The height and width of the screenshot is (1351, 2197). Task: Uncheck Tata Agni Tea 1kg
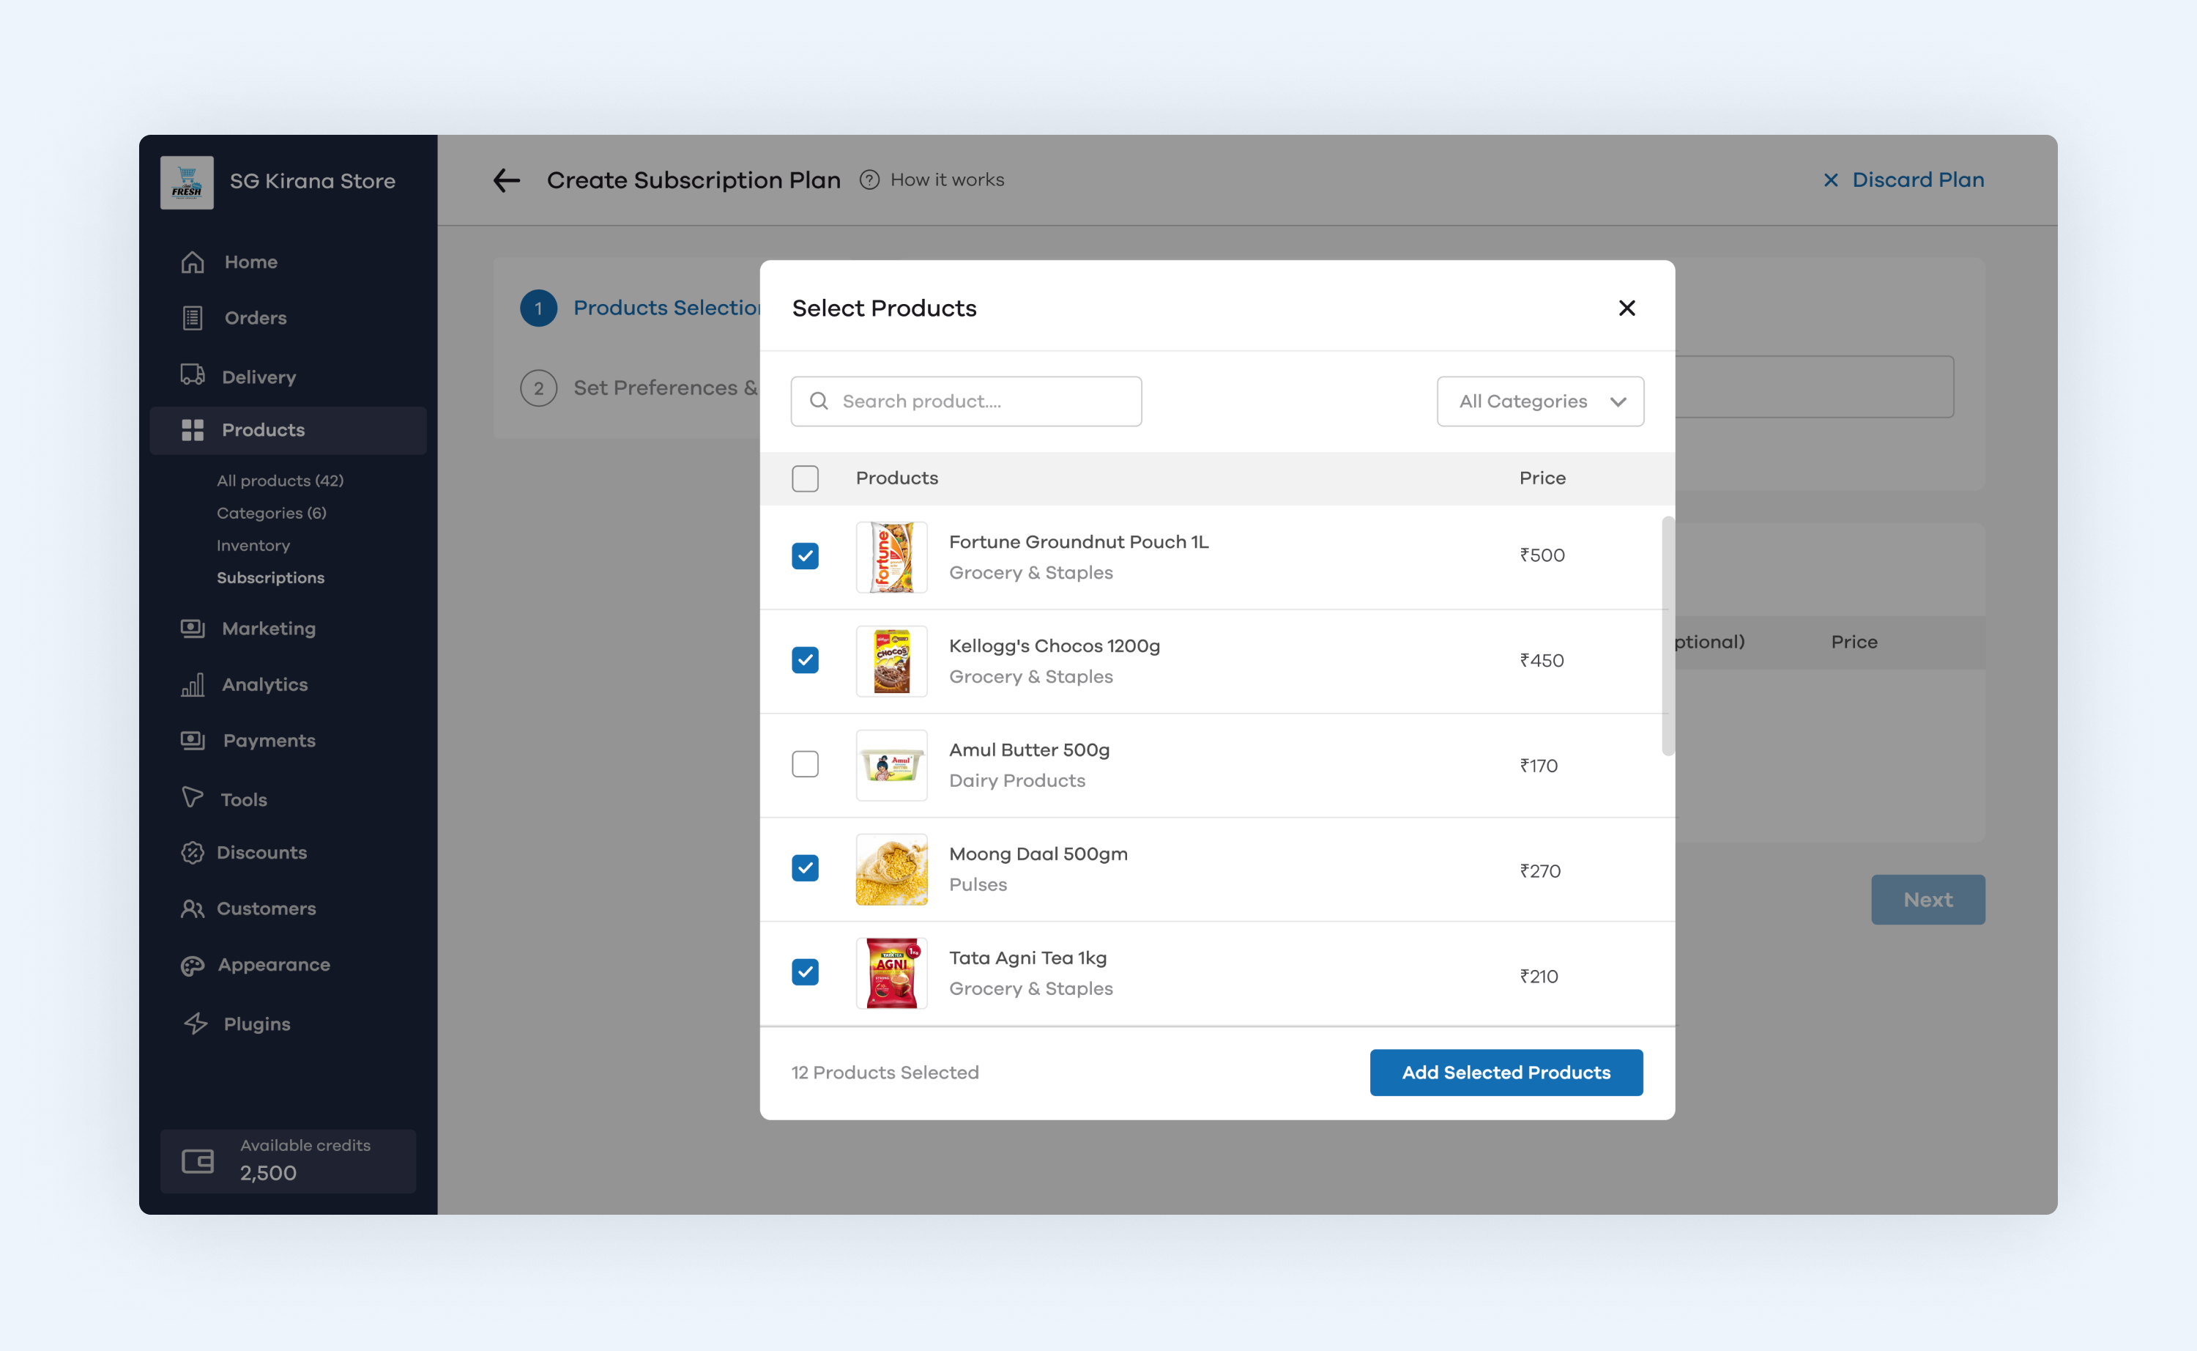click(x=805, y=972)
